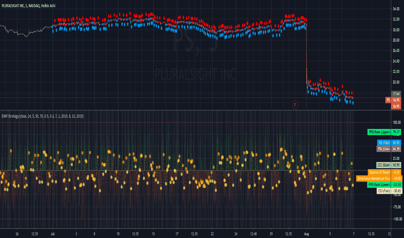404x238 pixels.
Task: Click the PPO Rank (Lower) label
Action: point(379,184)
